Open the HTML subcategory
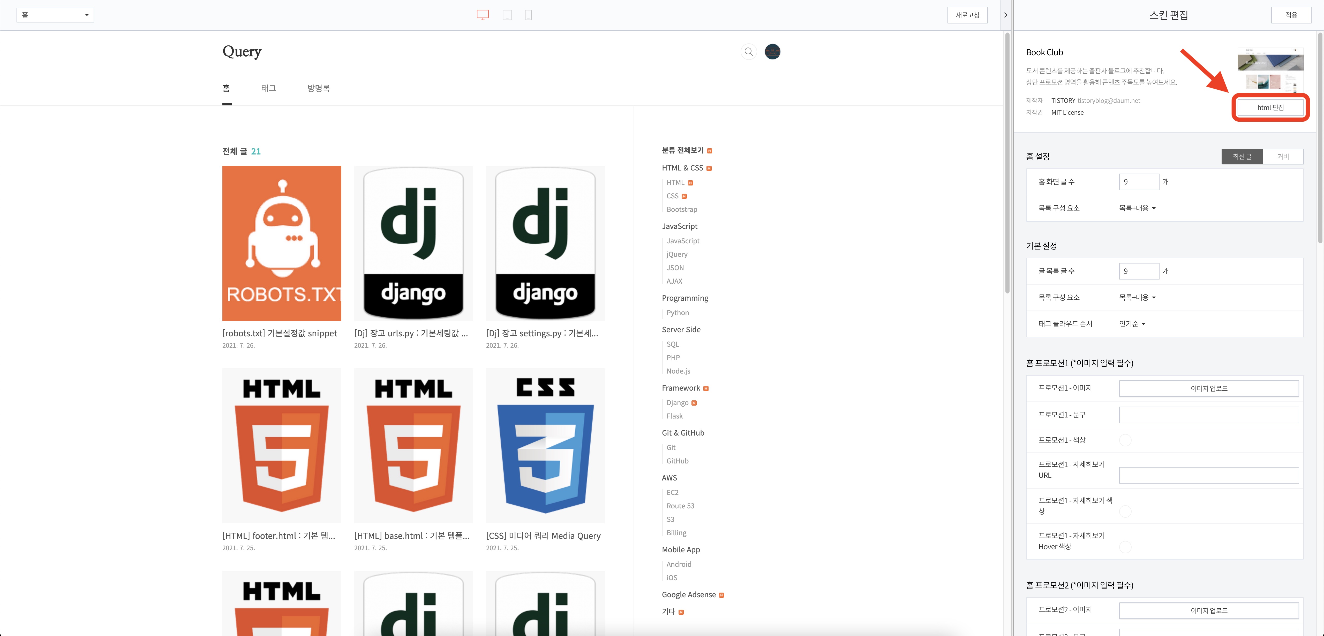 coord(675,182)
